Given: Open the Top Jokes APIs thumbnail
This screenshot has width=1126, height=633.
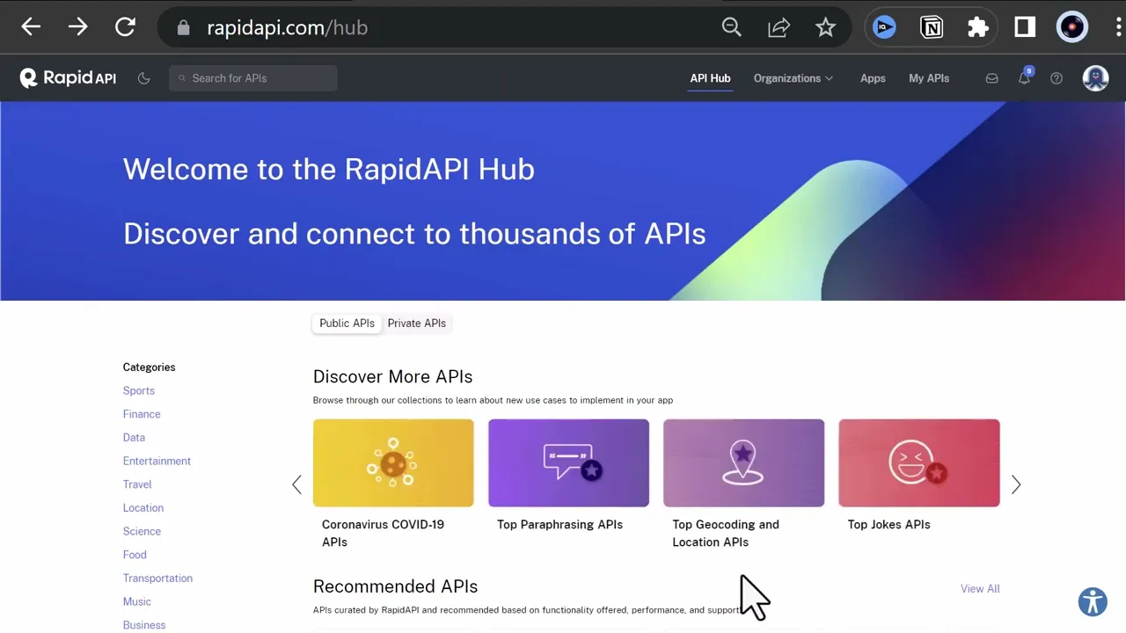Looking at the screenshot, I should click(x=919, y=463).
